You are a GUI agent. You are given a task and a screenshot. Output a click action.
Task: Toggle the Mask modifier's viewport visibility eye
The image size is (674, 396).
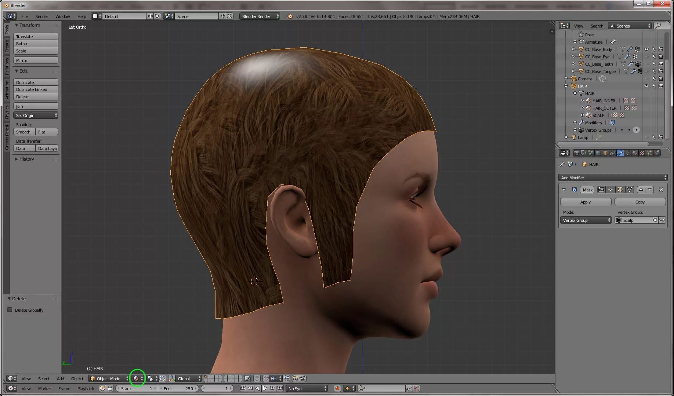(x=611, y=190)
